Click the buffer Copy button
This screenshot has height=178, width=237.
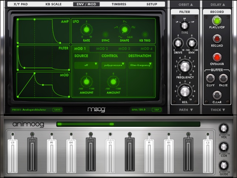(210, 78)
